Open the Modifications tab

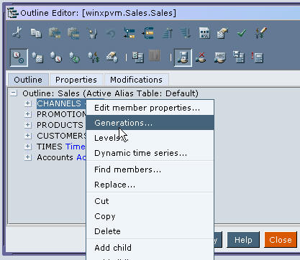pyautogui.click(x=136, y=80)
